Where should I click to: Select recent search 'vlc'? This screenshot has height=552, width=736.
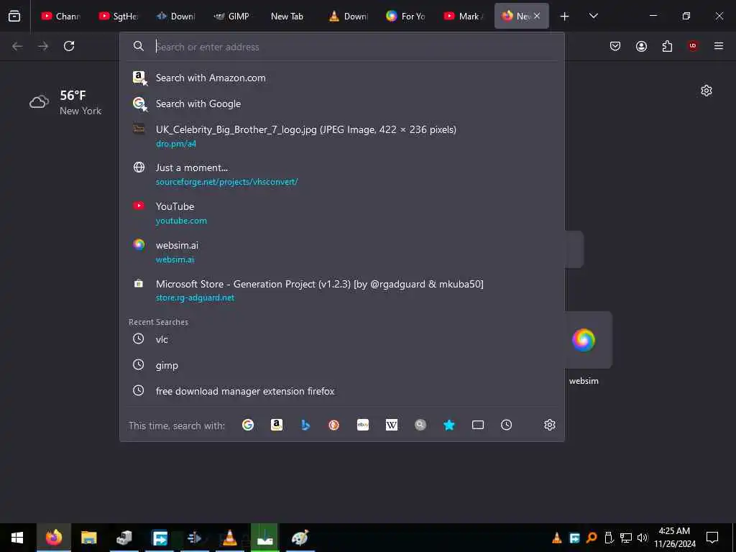click(x=341, y=339)
